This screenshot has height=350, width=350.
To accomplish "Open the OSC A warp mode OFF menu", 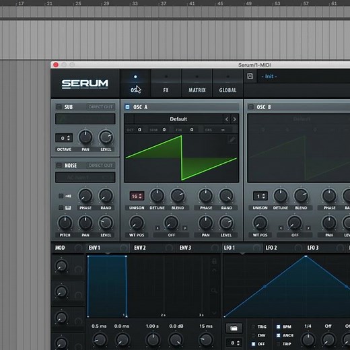I will coord(171,235).
